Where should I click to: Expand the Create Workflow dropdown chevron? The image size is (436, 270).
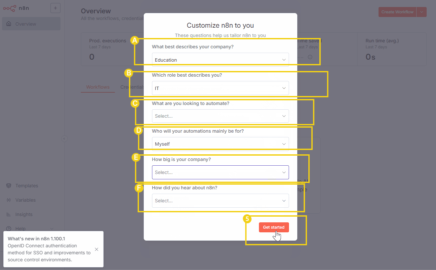[422, 12]
